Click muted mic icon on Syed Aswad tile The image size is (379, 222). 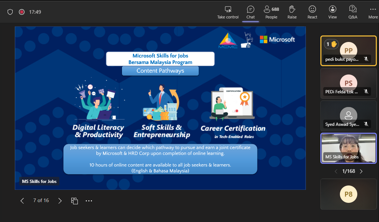(x=366, y=124)
